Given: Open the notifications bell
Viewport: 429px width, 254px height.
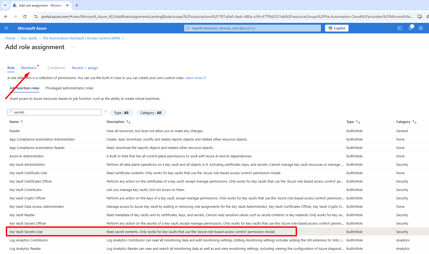Looking at the screenshot, I should click(410, 28).
